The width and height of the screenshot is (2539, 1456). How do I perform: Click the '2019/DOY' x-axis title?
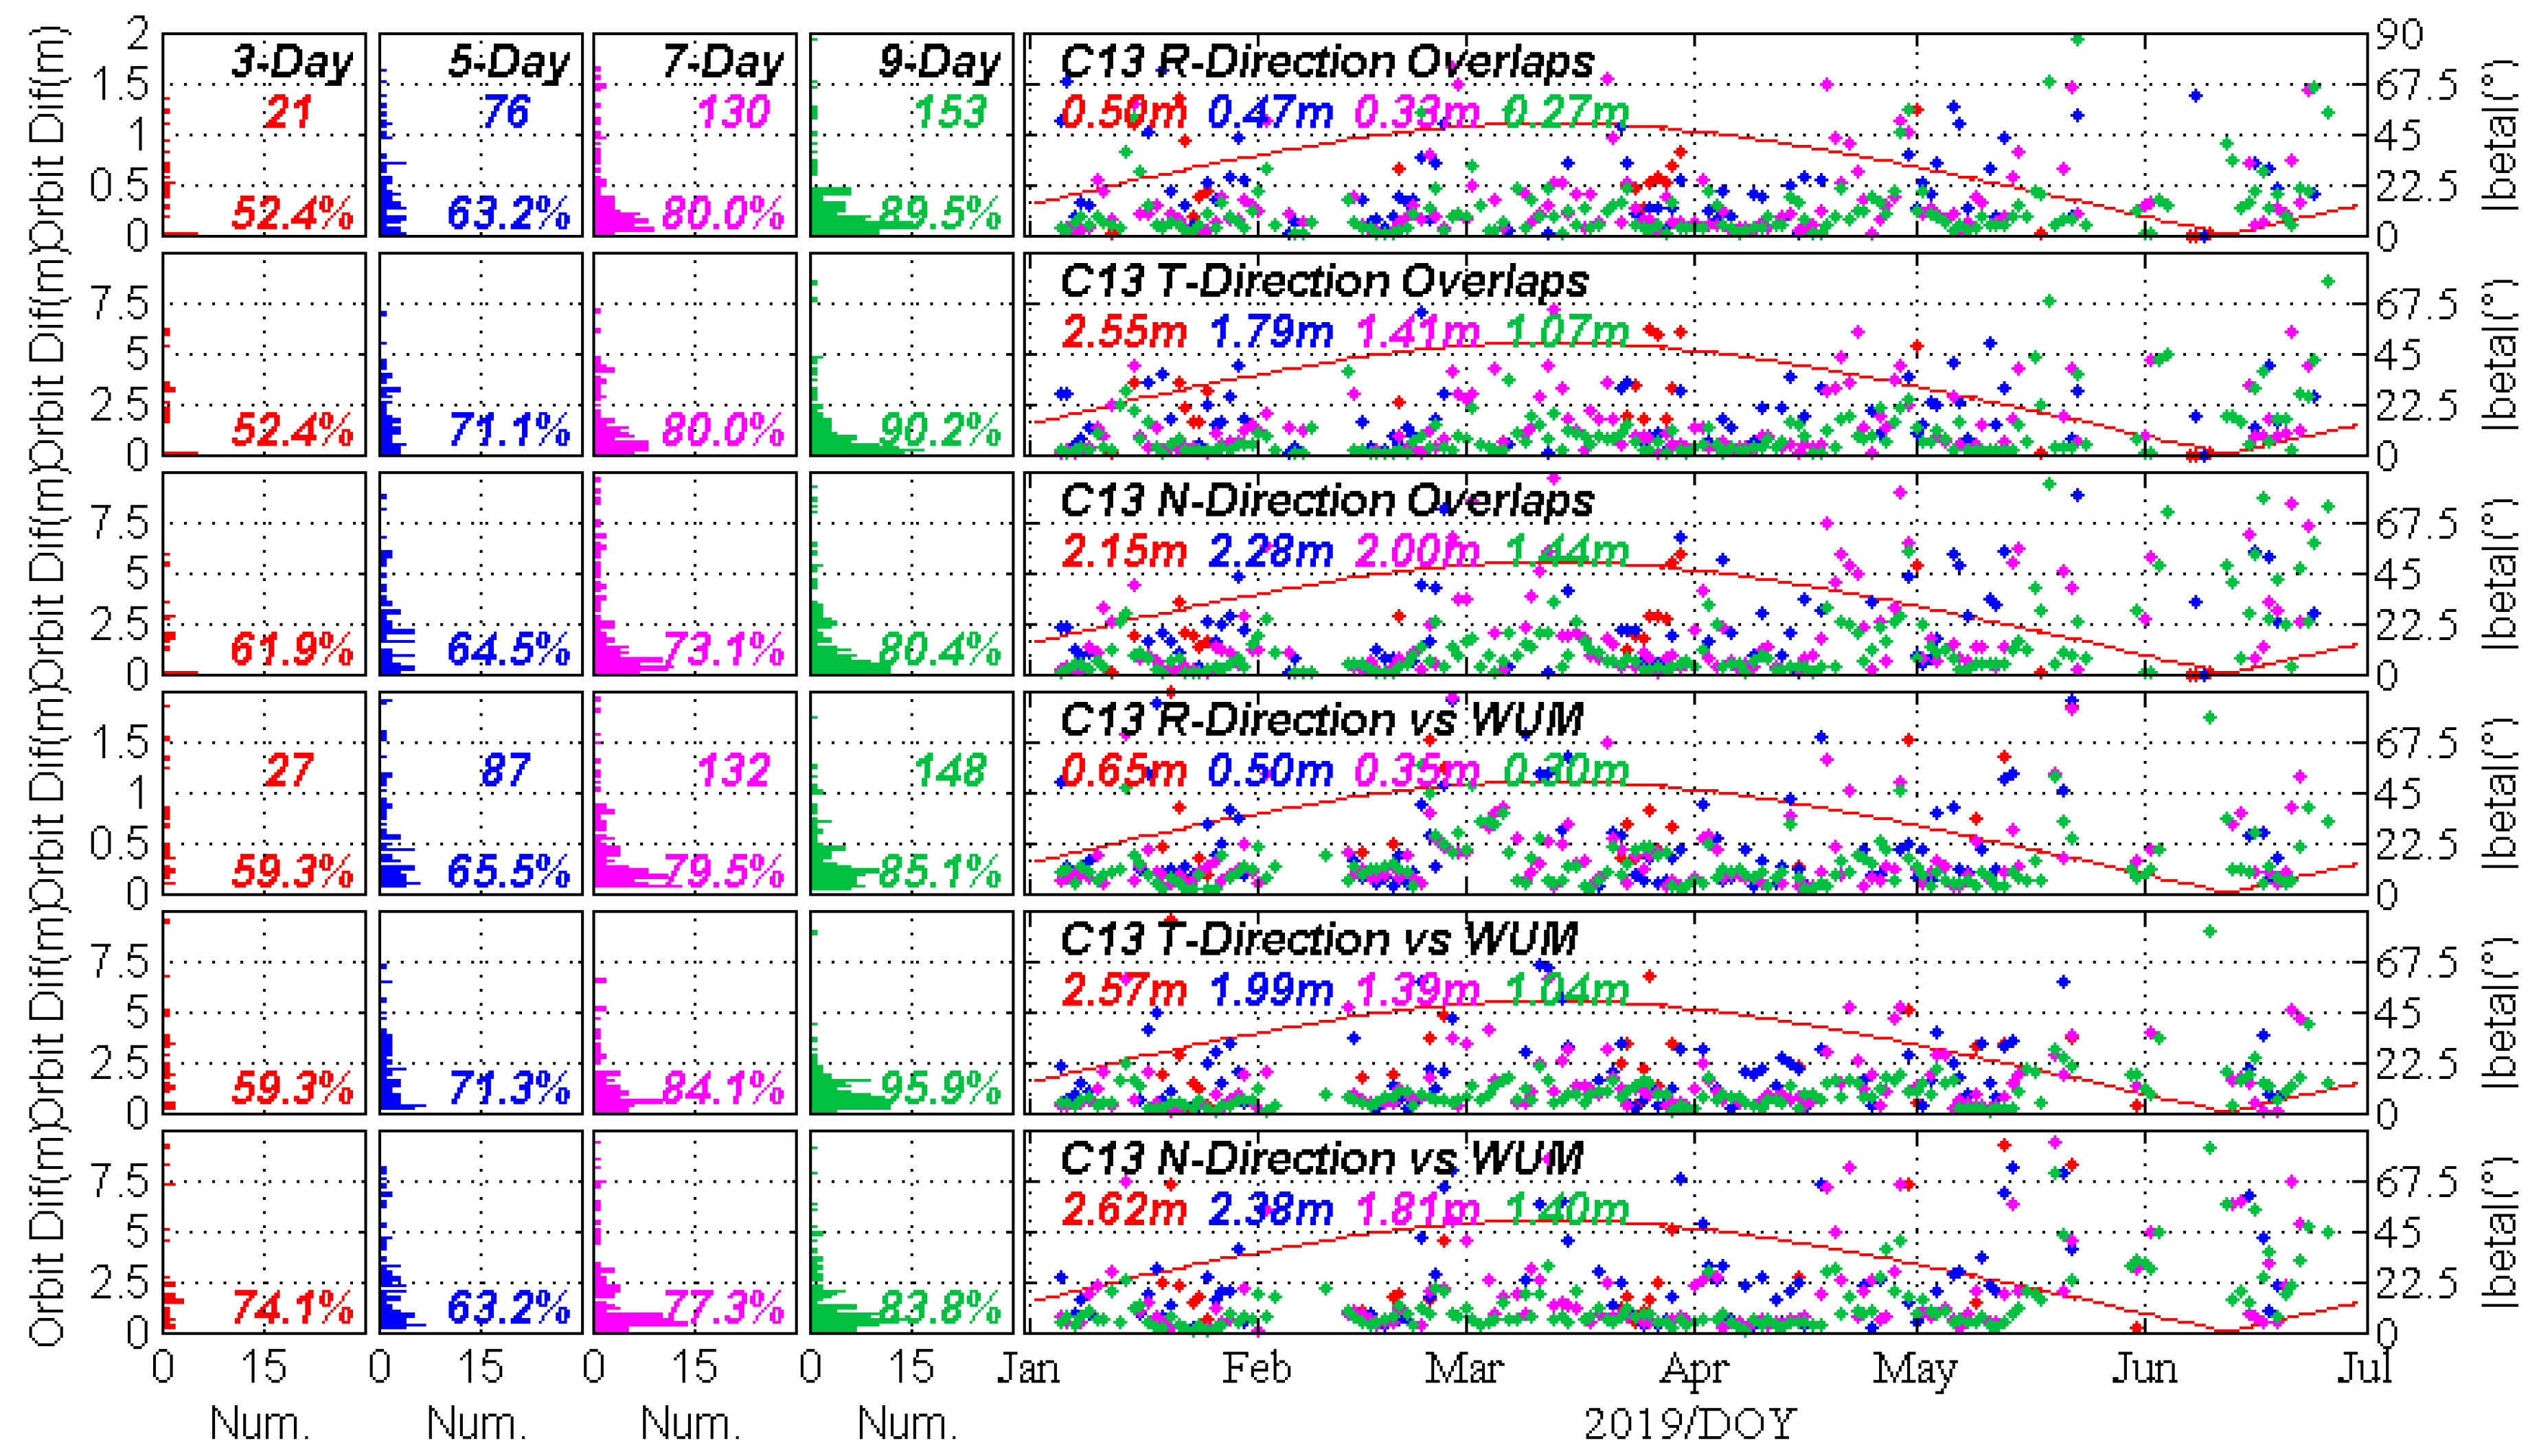coord(1690,1424)
